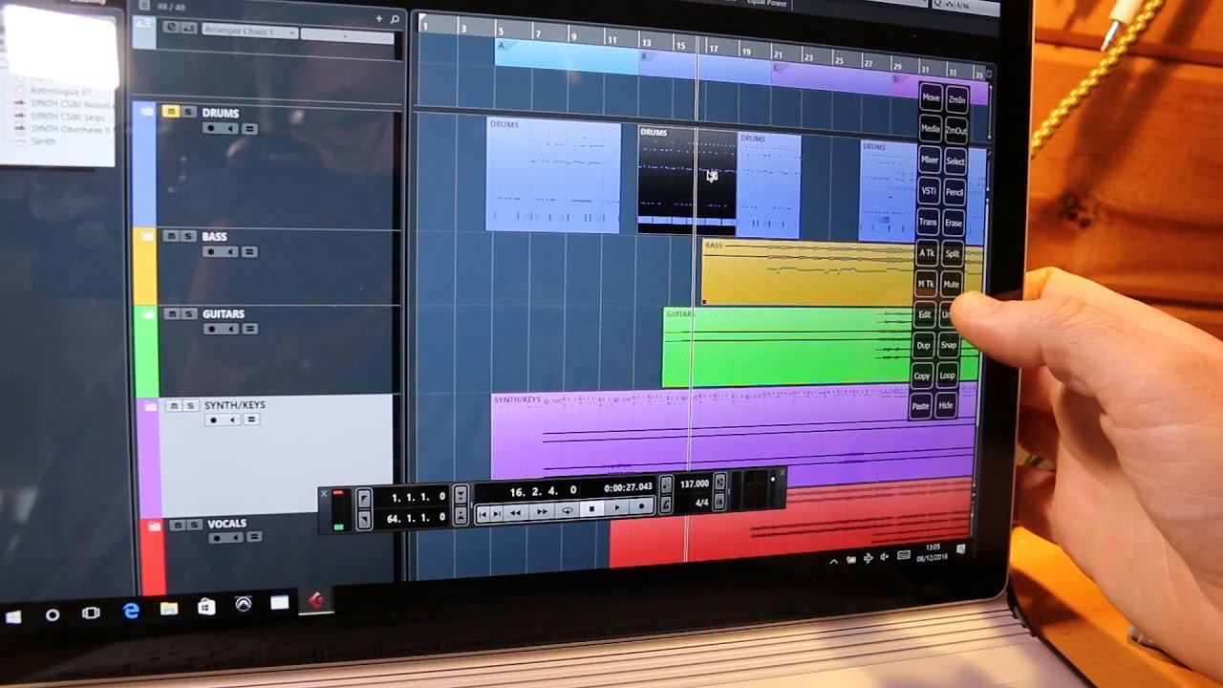Click the 0:00:27.043 time display
Viewport: 1223px width, 688px height.
pos(628,487)
